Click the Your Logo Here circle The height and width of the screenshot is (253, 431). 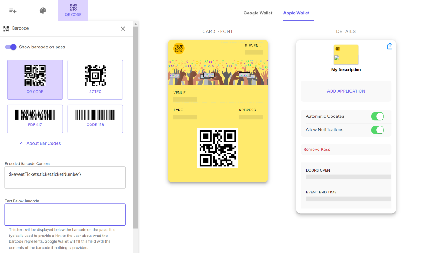(178, 48)
